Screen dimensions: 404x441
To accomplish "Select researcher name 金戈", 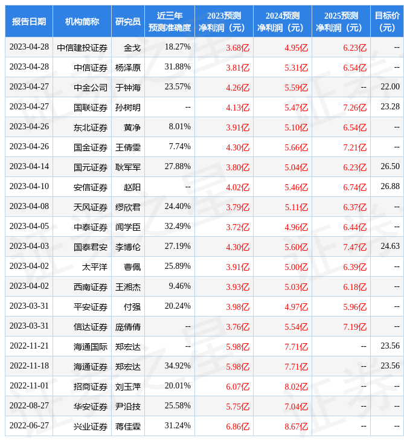I will pos(132,48).
